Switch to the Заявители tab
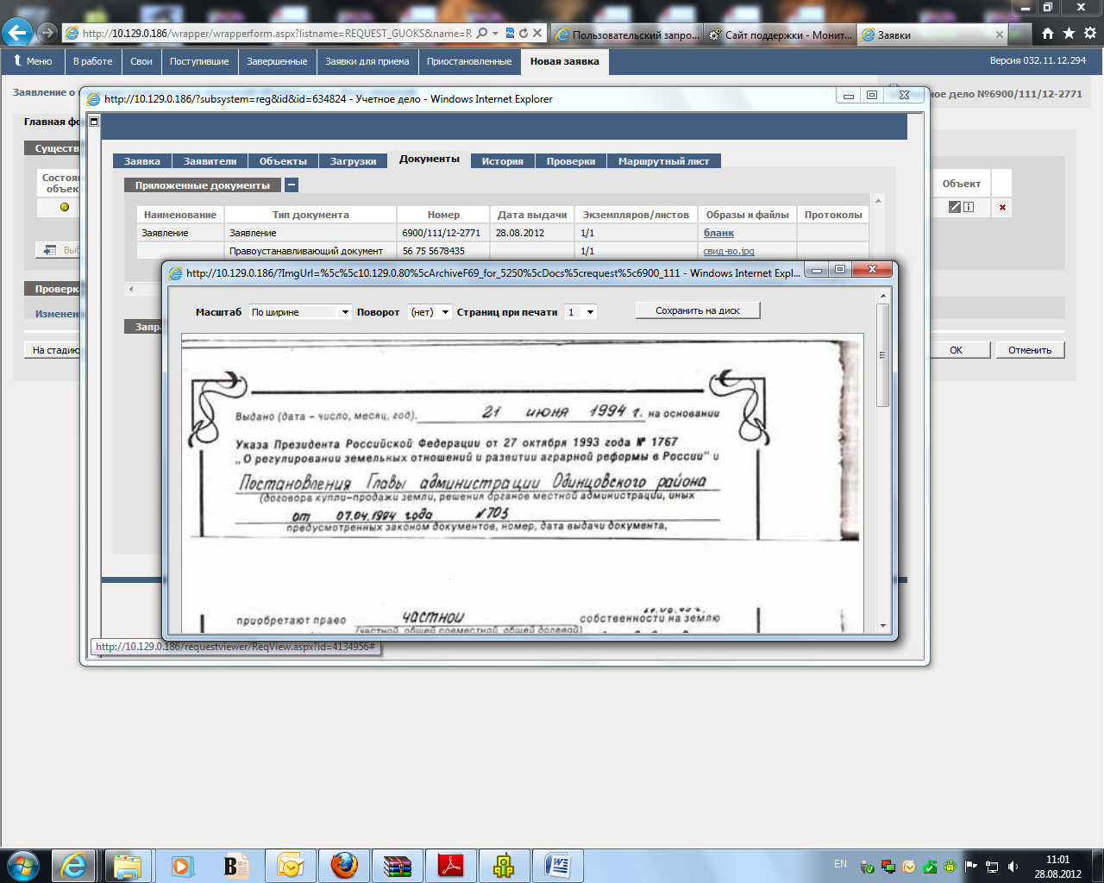The height and width of the screenshot is (883, 1104). pos(210,161)
